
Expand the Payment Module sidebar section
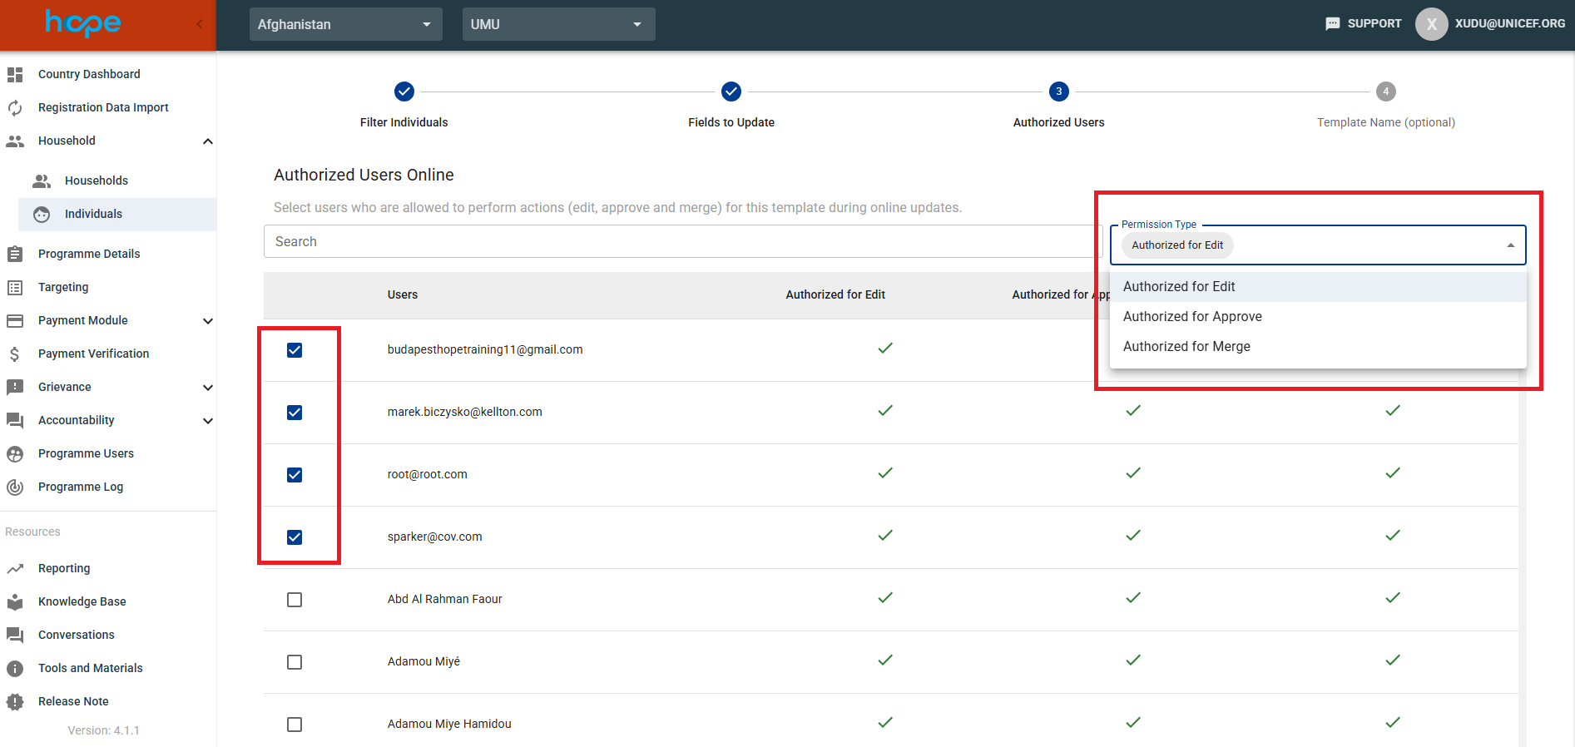[208, 321]
